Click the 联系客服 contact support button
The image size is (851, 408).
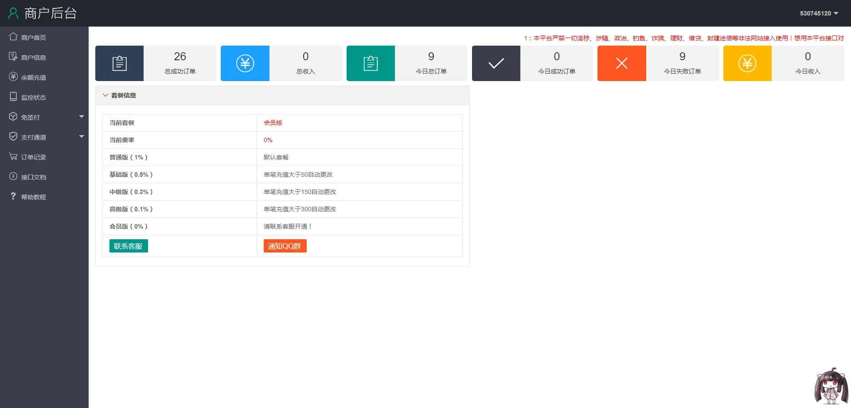(128, 246)
